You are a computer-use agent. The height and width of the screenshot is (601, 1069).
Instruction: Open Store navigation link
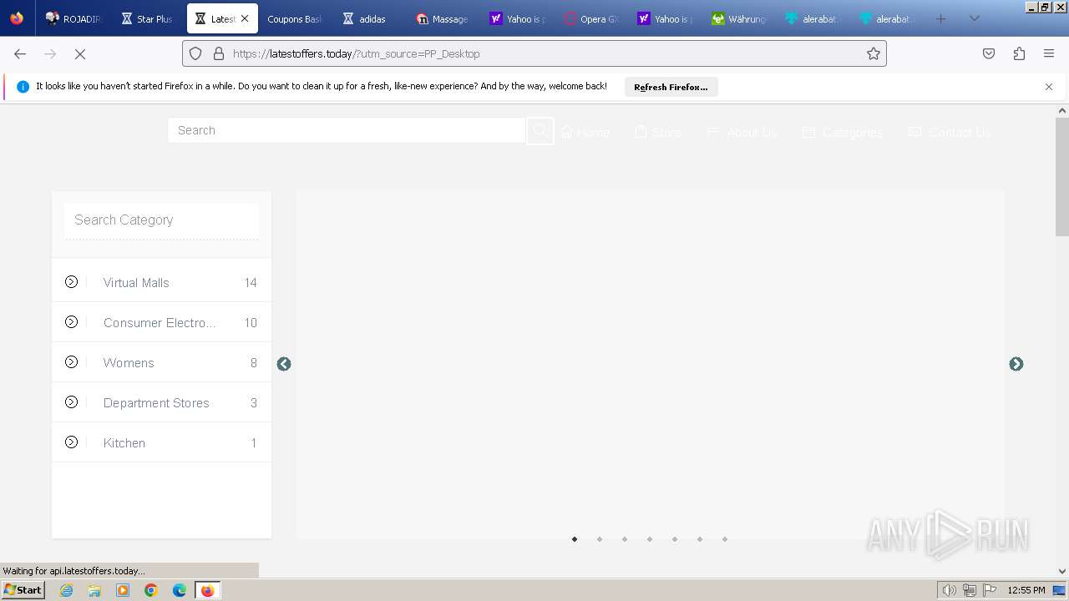click(x=658, y=132)
